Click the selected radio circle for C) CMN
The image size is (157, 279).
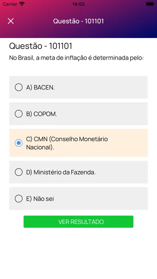click(19, 143)
